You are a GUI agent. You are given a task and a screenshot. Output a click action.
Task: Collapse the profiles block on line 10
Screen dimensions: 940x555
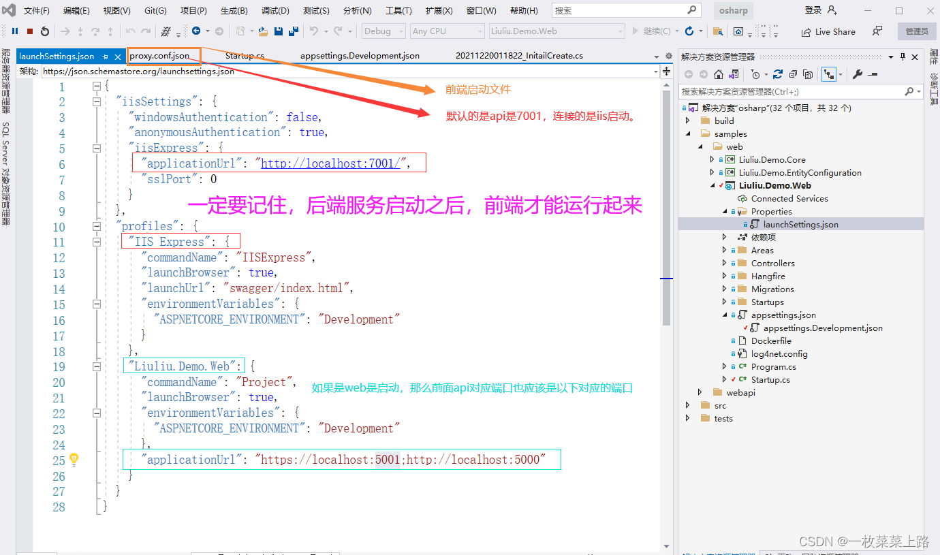click(x=96, y=226)
